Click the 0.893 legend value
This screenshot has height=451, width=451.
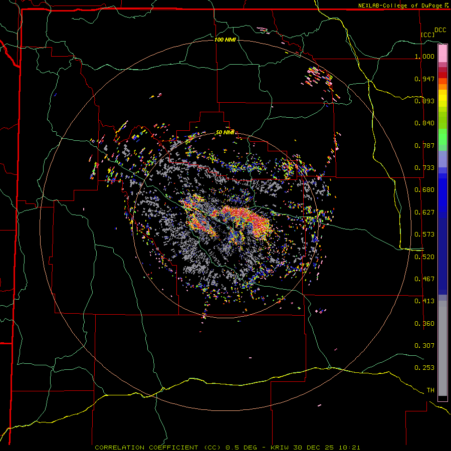tap(424, 101)
